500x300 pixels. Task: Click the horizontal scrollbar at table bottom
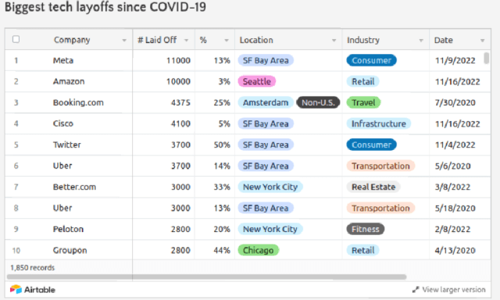coord(206,277)
